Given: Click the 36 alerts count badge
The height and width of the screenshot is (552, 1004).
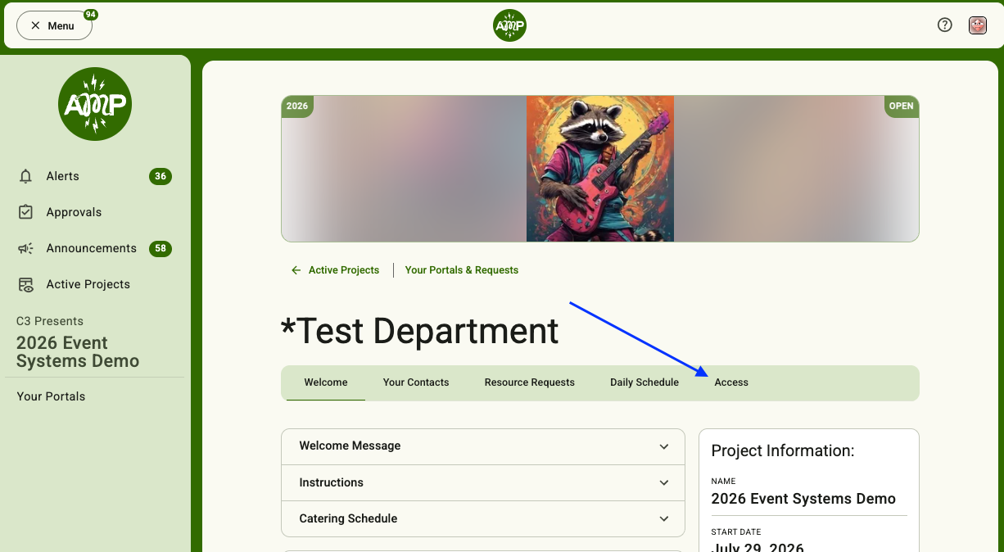Looking at the screenshot, I should (161, 176).
